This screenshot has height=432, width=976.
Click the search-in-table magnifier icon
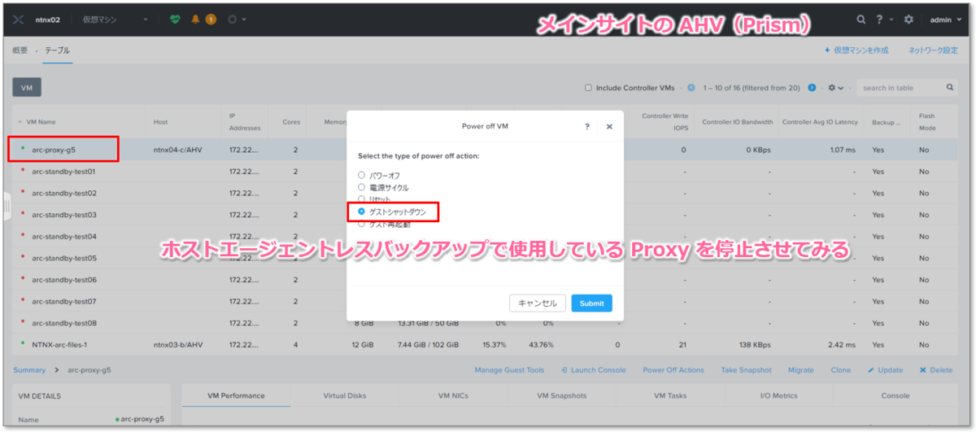[950, 87]
